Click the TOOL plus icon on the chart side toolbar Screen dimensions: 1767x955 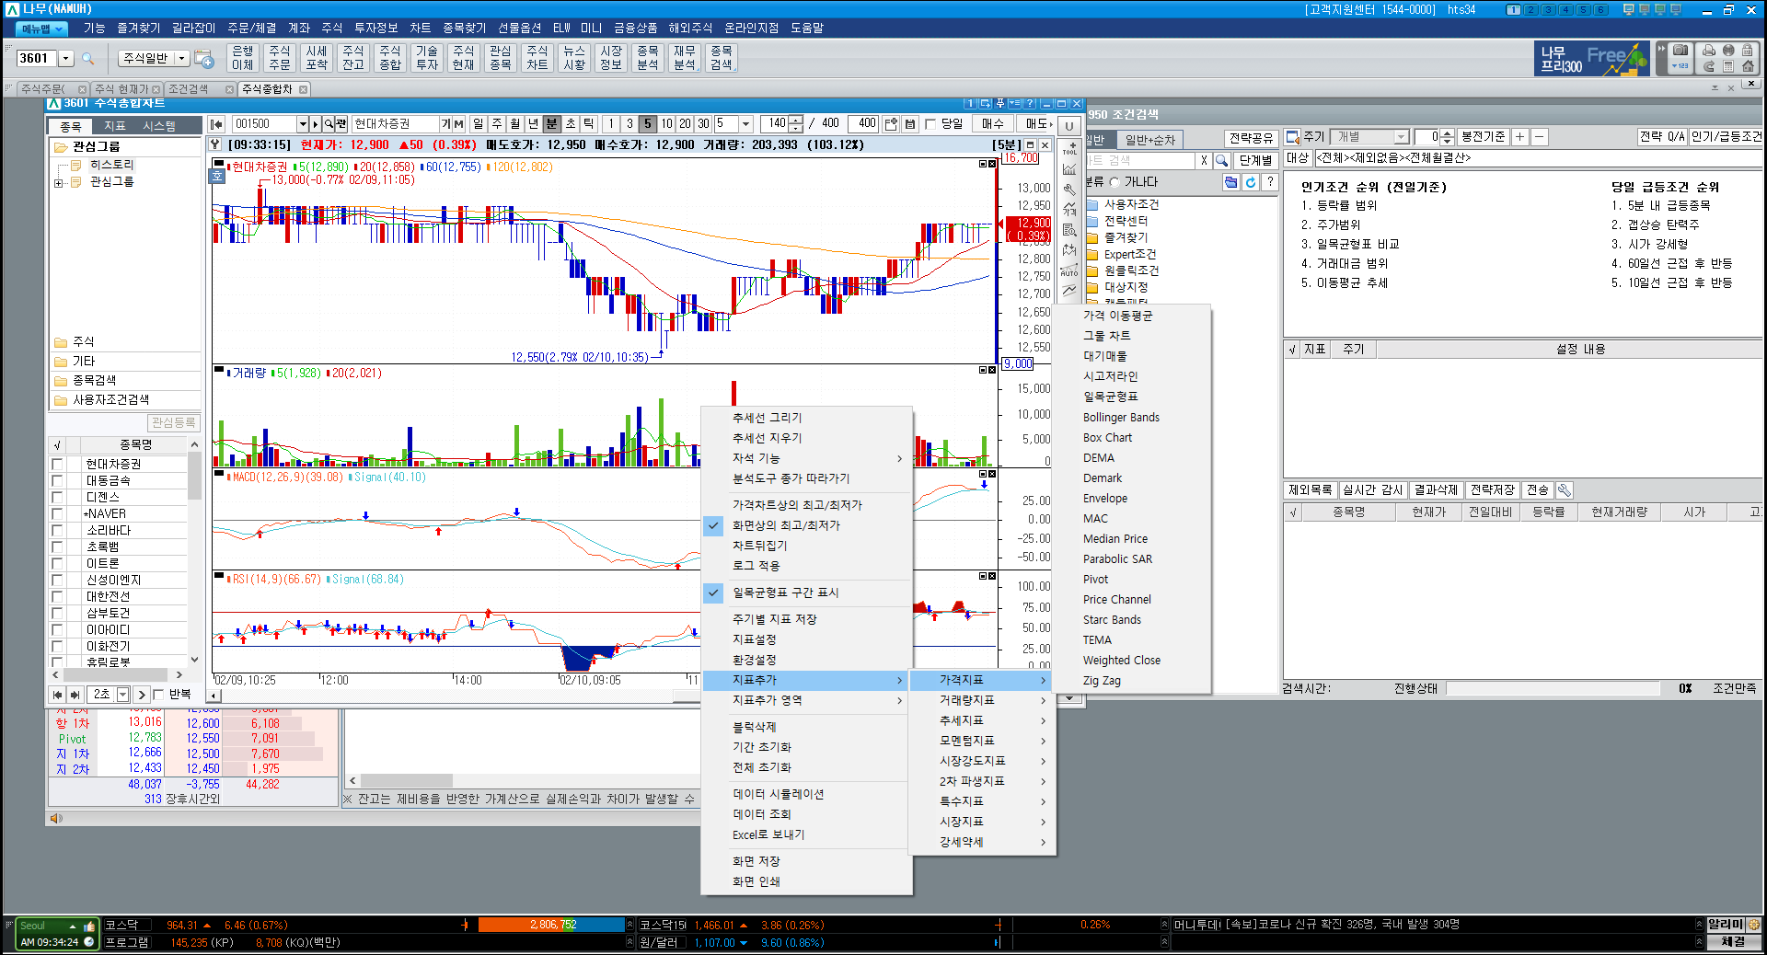(1069, 148)
